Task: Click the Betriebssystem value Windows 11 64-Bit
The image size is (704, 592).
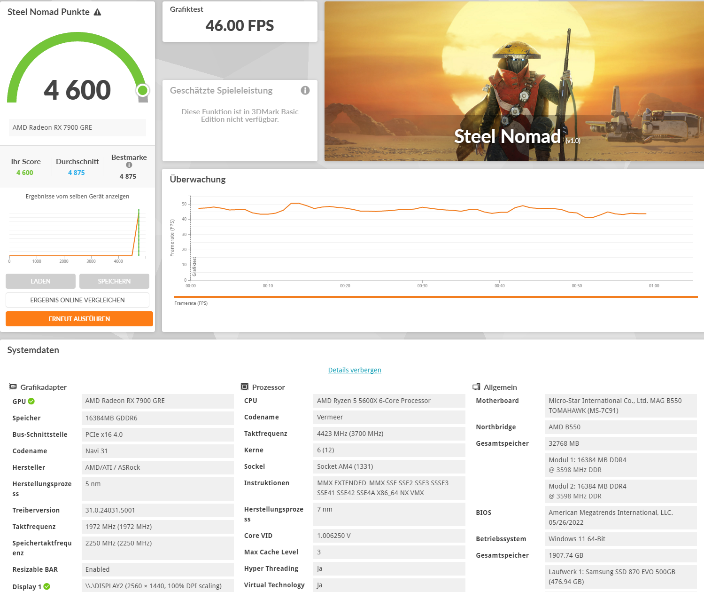Action: (621, 539)
